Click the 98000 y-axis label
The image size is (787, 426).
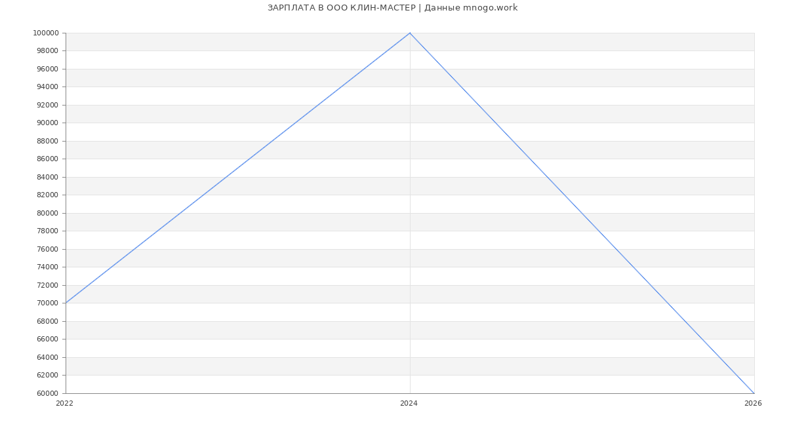tap(48, 51)
